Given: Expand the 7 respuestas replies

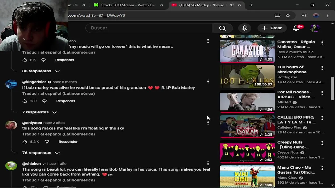Looking at the screenshot, I should click(40, 112).
